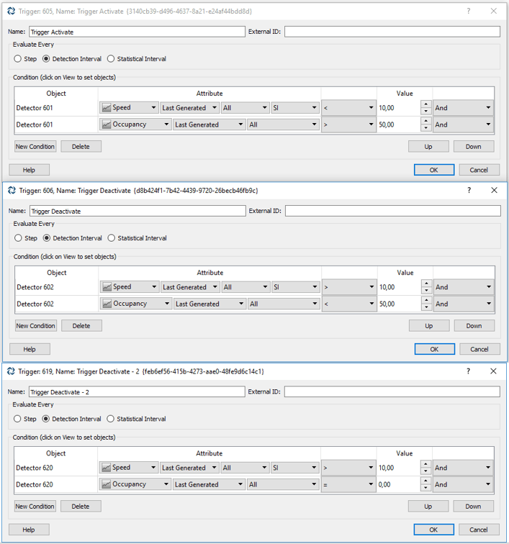The height and width of the screenshot is (544, 509).
Task: Open Last Generated dropdown in Detector 620 Occupancy row
Action: coord(209,484)
